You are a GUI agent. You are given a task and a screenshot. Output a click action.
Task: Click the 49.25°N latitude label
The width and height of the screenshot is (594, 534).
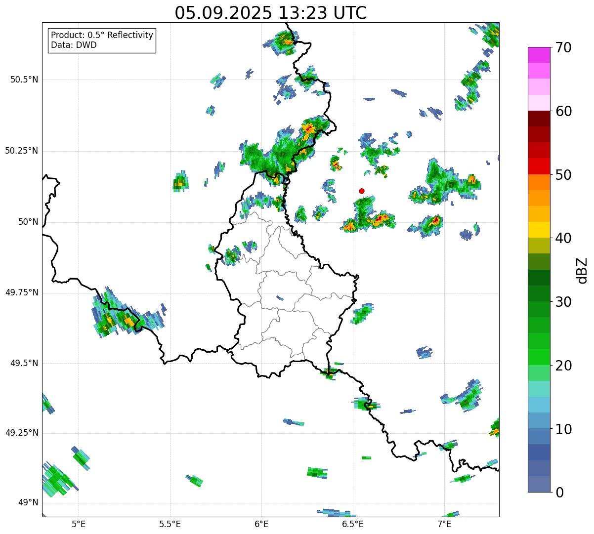[x=22, y=433]
